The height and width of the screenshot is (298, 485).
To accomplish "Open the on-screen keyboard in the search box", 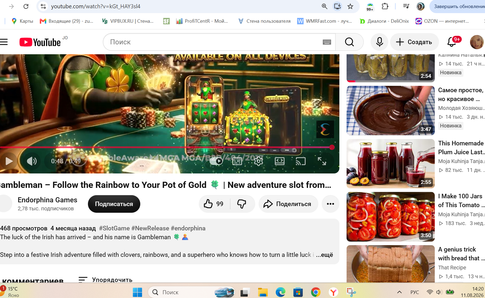I will click(x=327, y=42).
